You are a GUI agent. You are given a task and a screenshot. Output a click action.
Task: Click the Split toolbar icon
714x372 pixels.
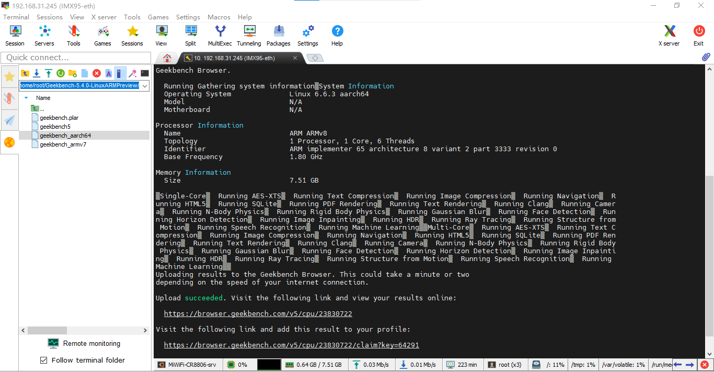click(191, 36)
